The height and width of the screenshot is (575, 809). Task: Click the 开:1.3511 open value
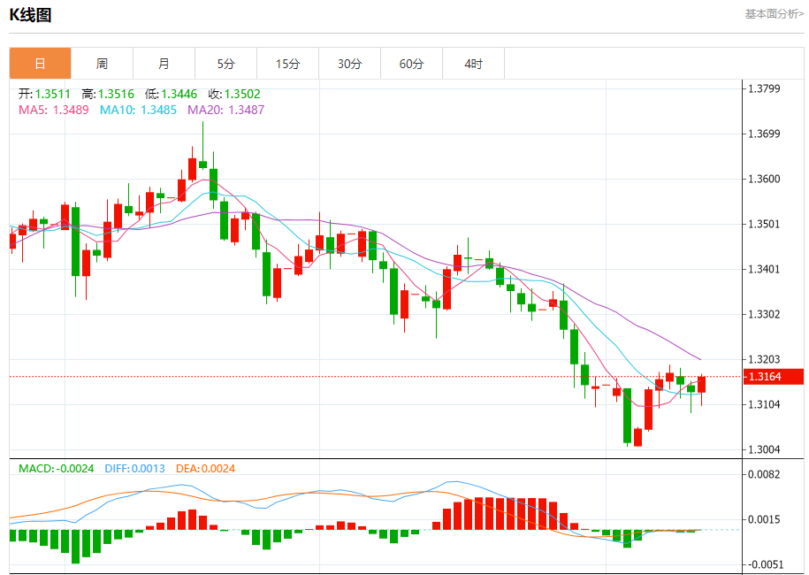(x=44, y=94)
